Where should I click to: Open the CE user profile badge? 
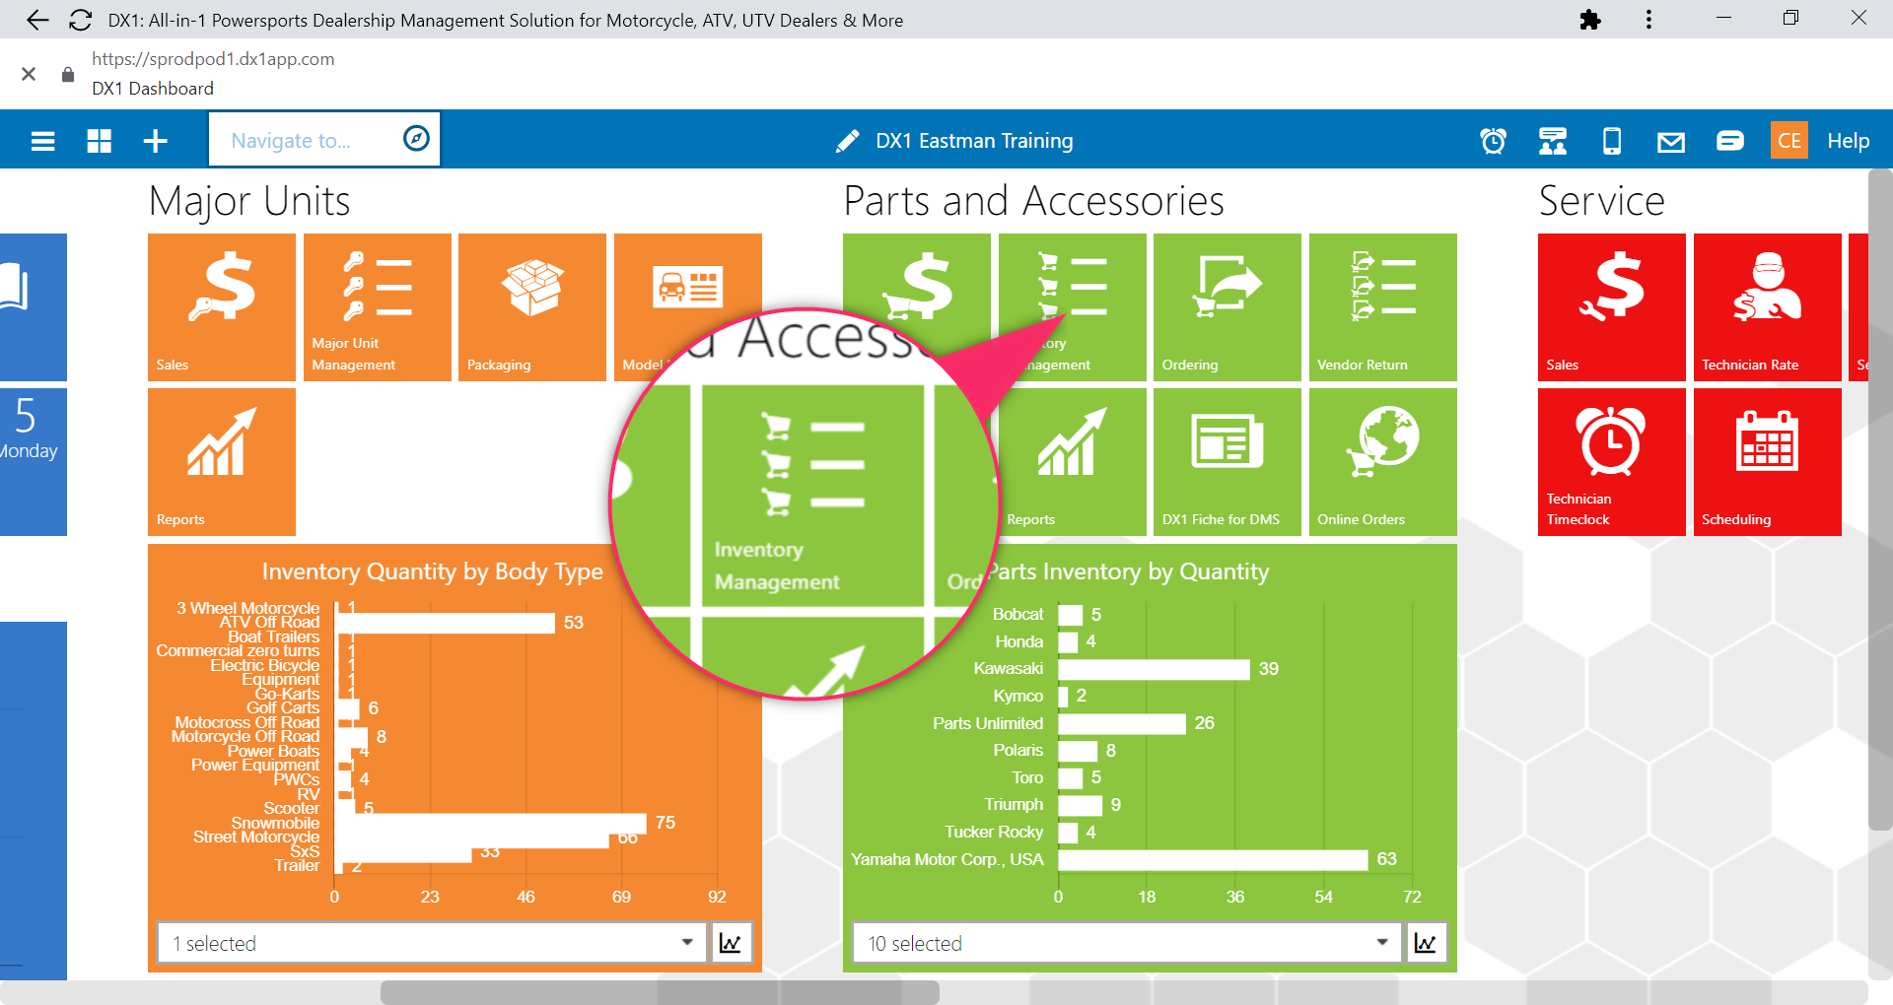coord(1789,140)
